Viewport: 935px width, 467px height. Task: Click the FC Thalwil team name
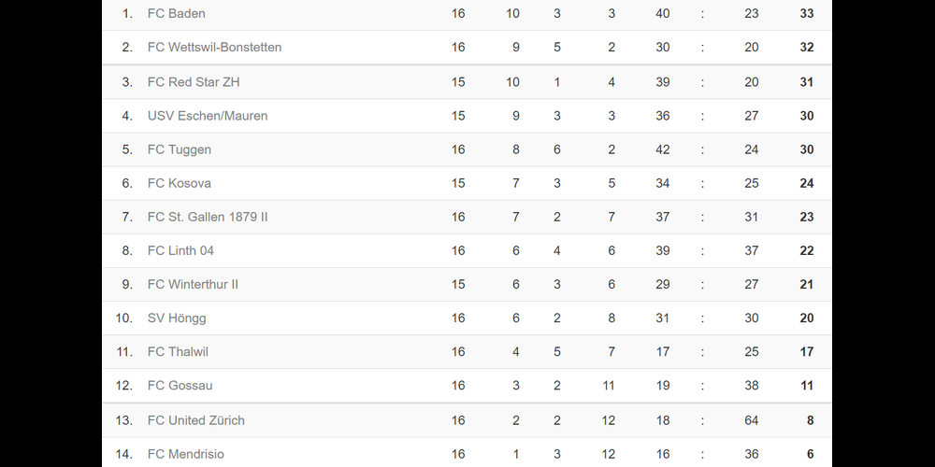pos(178,351)
